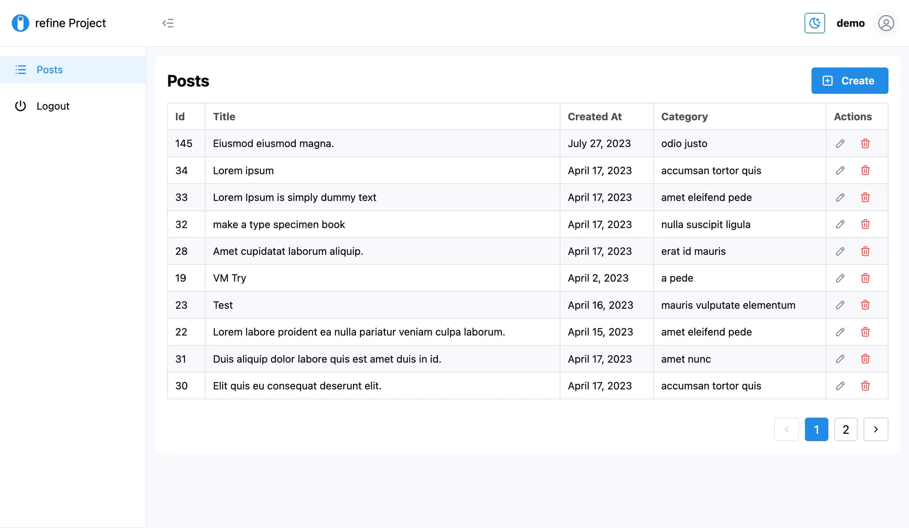Image resolution: width=909 pixels, height=528 pixels.
Task: Click the power icon next to Logout
Action: click(21, 106)
